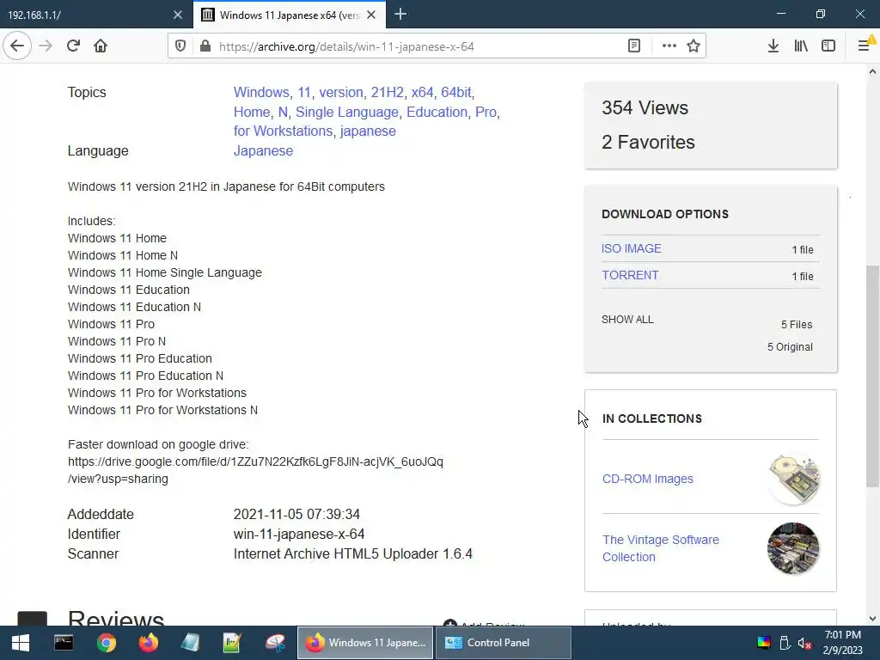Image resolution: width=880 pixels, height=660 pixels.
Task: Click the address bar URL
Action: point(346,46)
